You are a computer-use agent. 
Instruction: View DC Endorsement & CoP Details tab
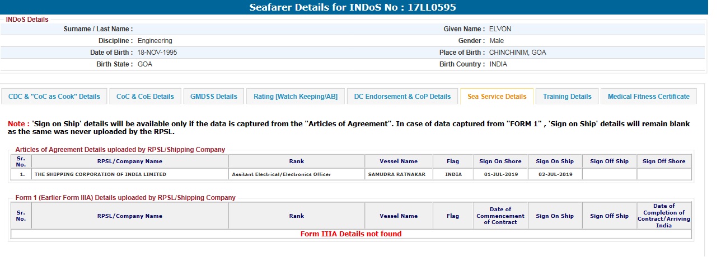click(x=402, y=97)
